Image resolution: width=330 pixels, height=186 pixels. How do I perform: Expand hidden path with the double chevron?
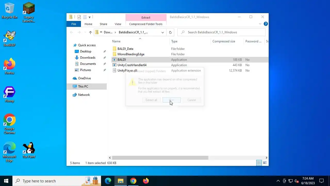point(101,32)
